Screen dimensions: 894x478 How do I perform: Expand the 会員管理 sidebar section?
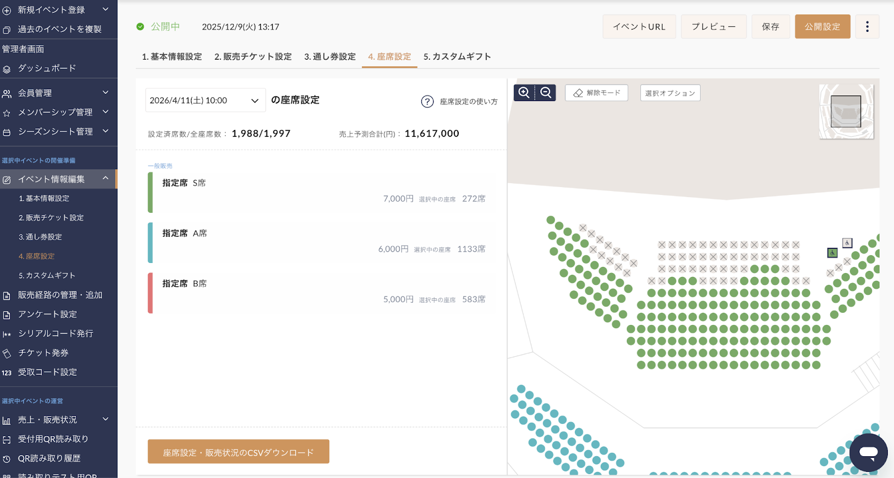pyautogui.click(x=105, y=93)
